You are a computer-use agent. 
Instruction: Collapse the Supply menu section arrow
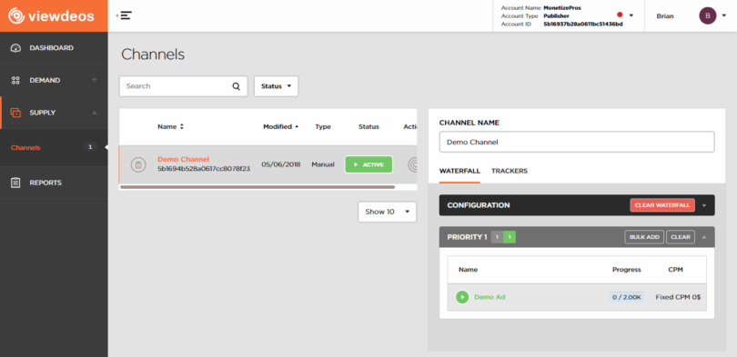tap(95, 113)
